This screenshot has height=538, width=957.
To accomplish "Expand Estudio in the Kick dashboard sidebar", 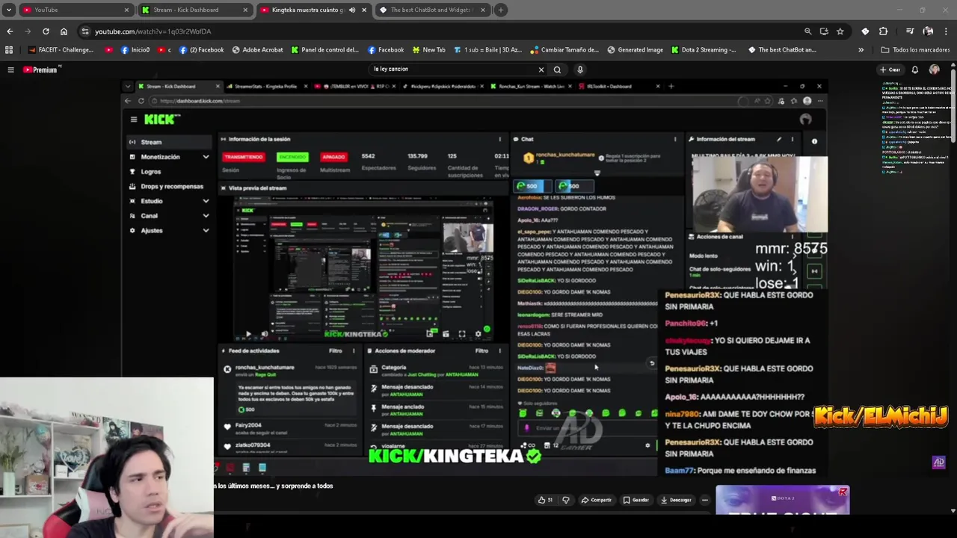I will click(x=168, y=201).
